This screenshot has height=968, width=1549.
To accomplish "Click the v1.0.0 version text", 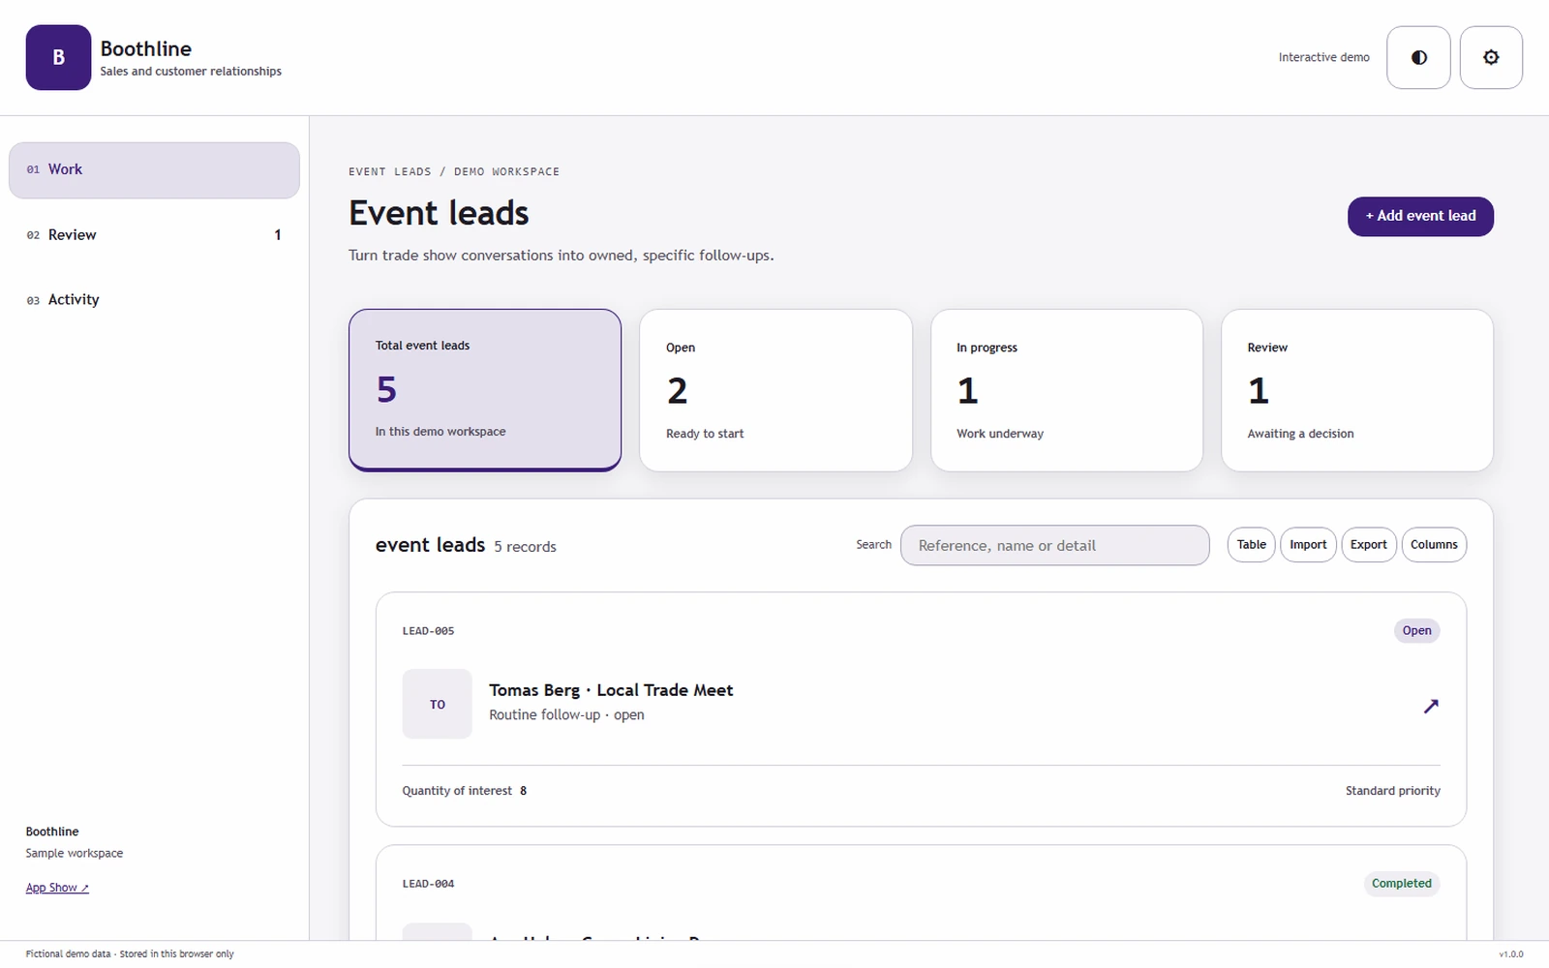I will (1510, 954).
